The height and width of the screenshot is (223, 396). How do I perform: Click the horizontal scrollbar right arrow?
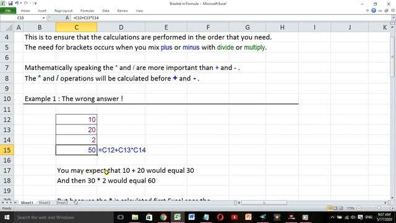(385, 203)
